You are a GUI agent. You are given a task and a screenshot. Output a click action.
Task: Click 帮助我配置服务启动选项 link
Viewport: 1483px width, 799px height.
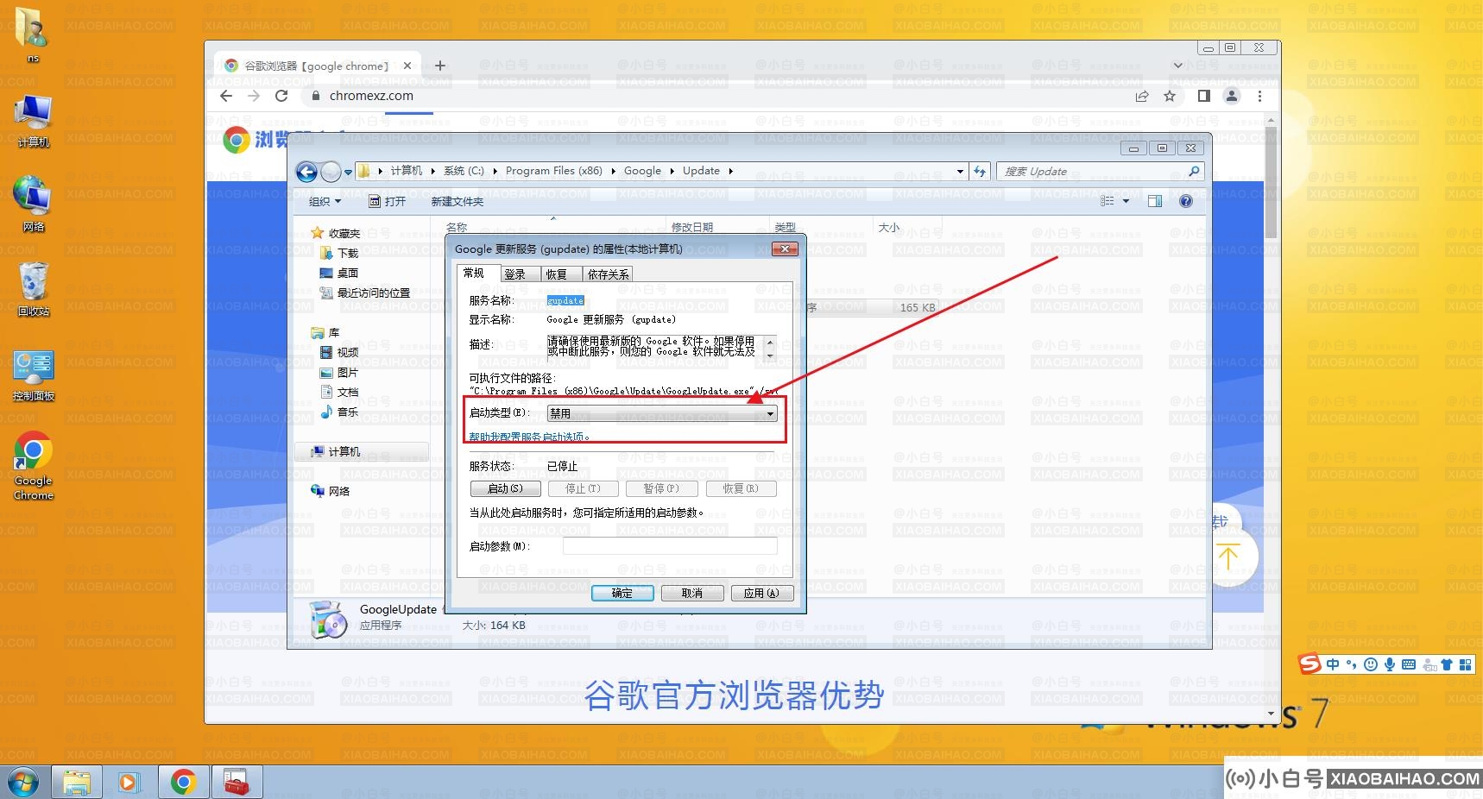530,437
